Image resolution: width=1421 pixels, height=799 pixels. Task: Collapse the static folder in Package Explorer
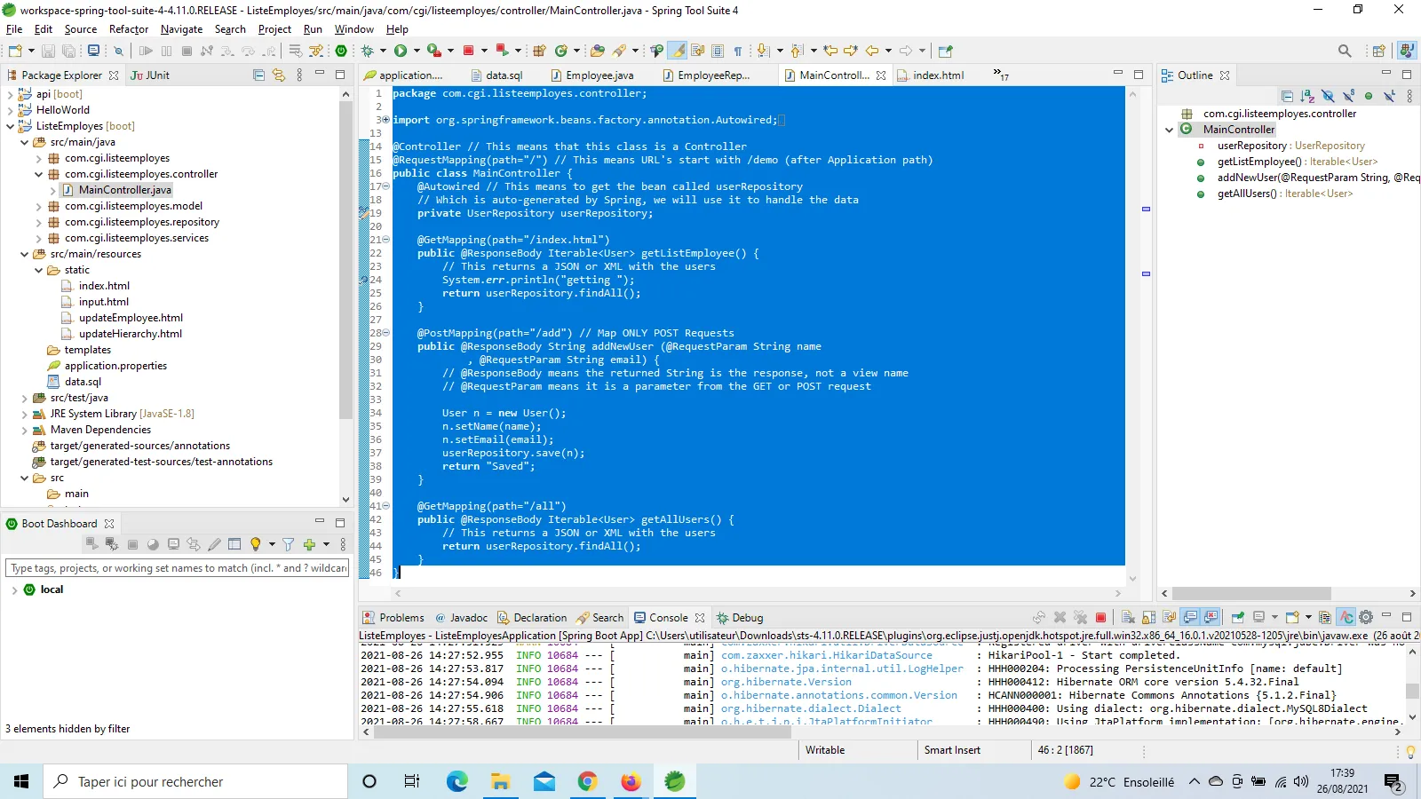click(x=38, y=270)
